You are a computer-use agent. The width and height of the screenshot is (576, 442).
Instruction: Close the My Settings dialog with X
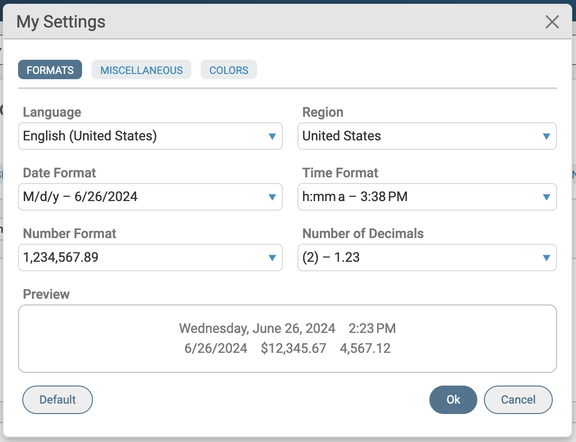552,22
